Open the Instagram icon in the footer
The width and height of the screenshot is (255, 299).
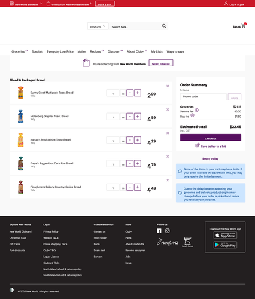point(168,231)
